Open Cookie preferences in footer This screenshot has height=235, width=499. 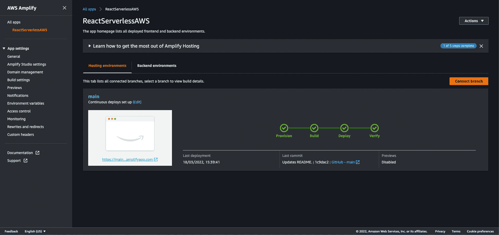pyautogui.click(x=480, y=231)
